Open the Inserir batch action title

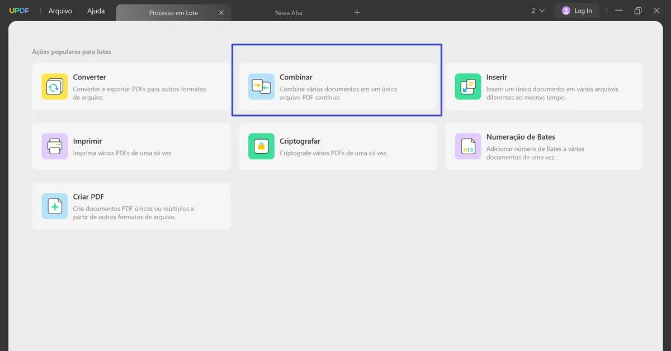click(x=497, y=77)
